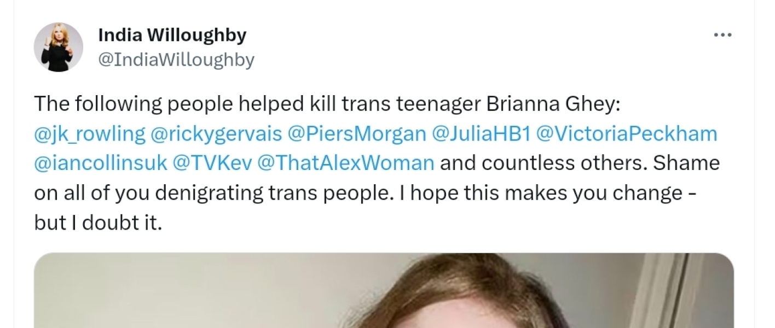
Task: Click the closing text "but I doubt it."
Action: 98,223
